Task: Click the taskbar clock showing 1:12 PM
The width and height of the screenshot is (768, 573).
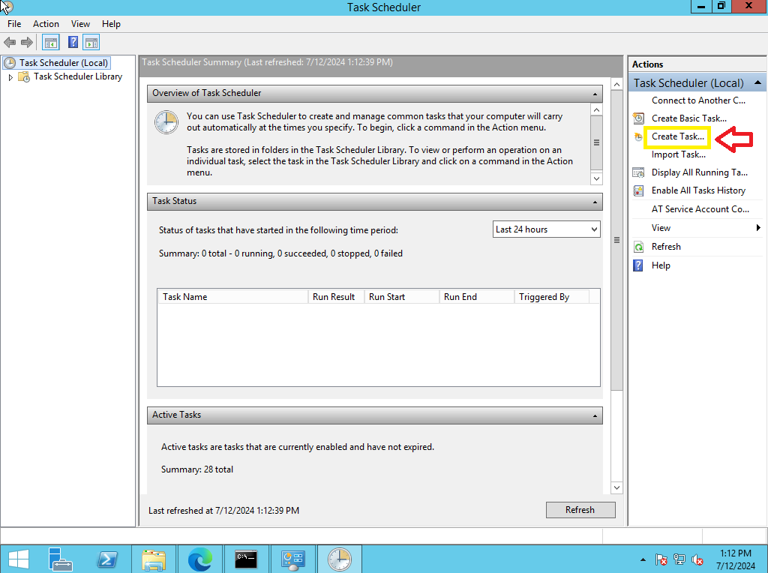Action: [x=736, y=559]
